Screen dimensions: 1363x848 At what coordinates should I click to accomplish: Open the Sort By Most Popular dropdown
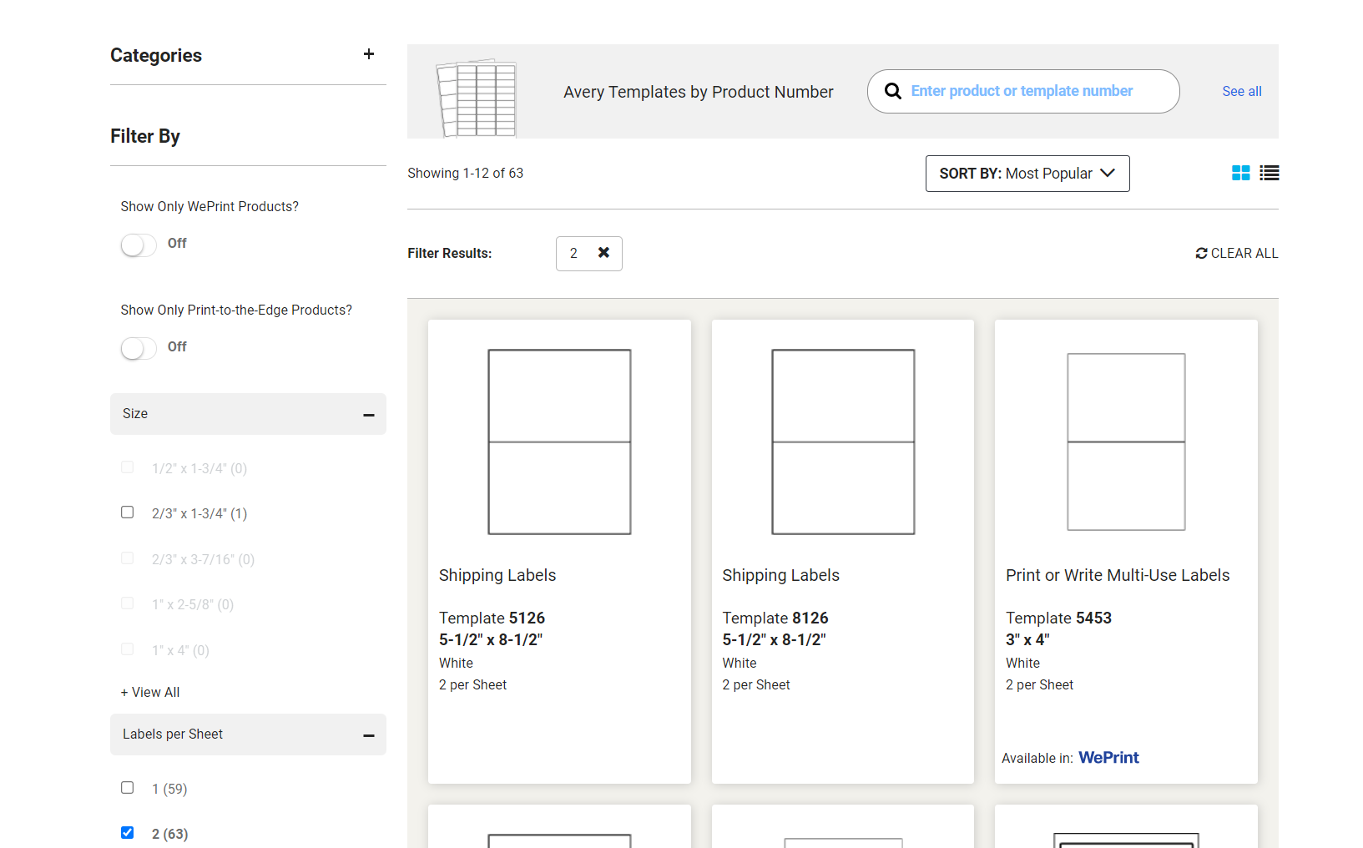pyautogui.click(x=1027, y=174)
